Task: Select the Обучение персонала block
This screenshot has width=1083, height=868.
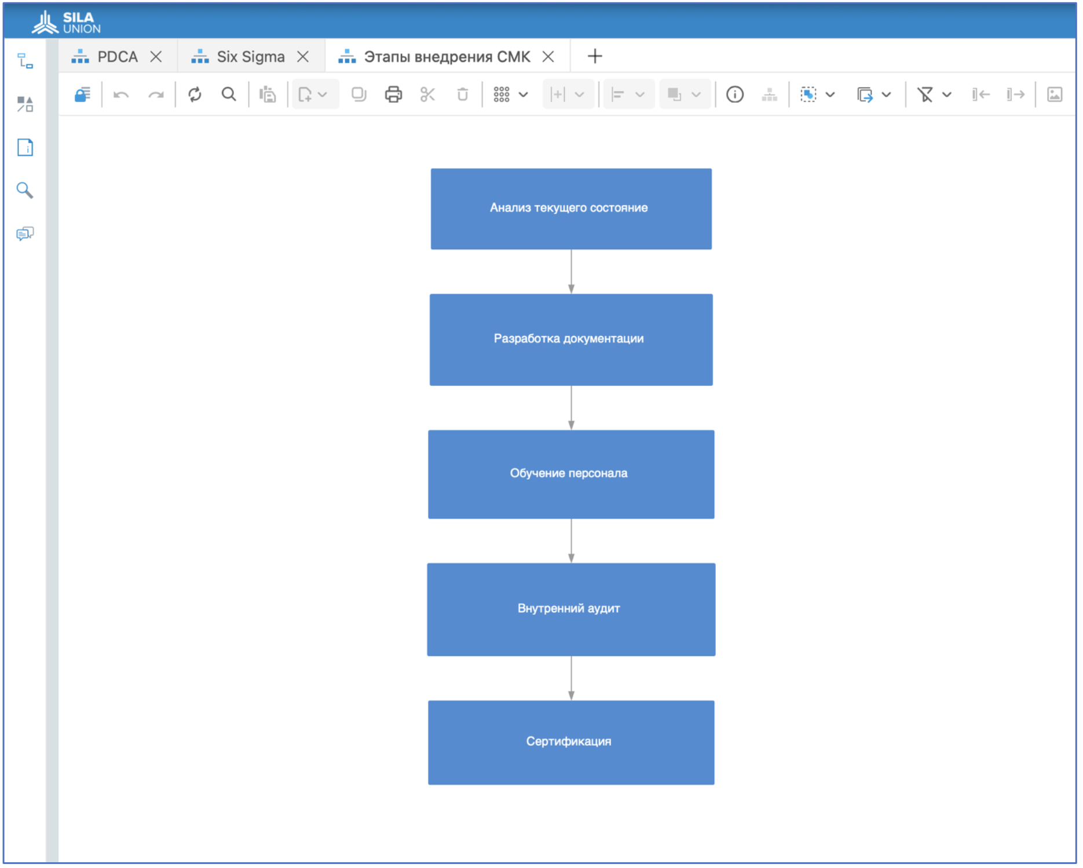Action: point(570,474)
